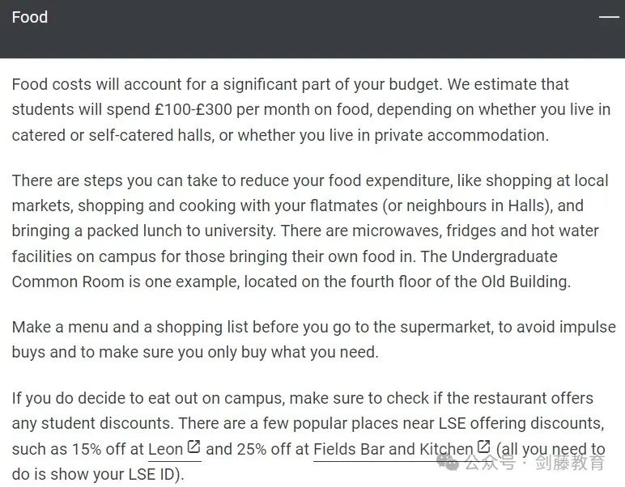Open the Fields Bar and Kitchen link

tap(393, 449)
